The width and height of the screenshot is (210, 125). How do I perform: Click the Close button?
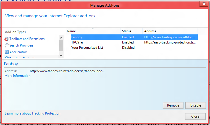195,116
